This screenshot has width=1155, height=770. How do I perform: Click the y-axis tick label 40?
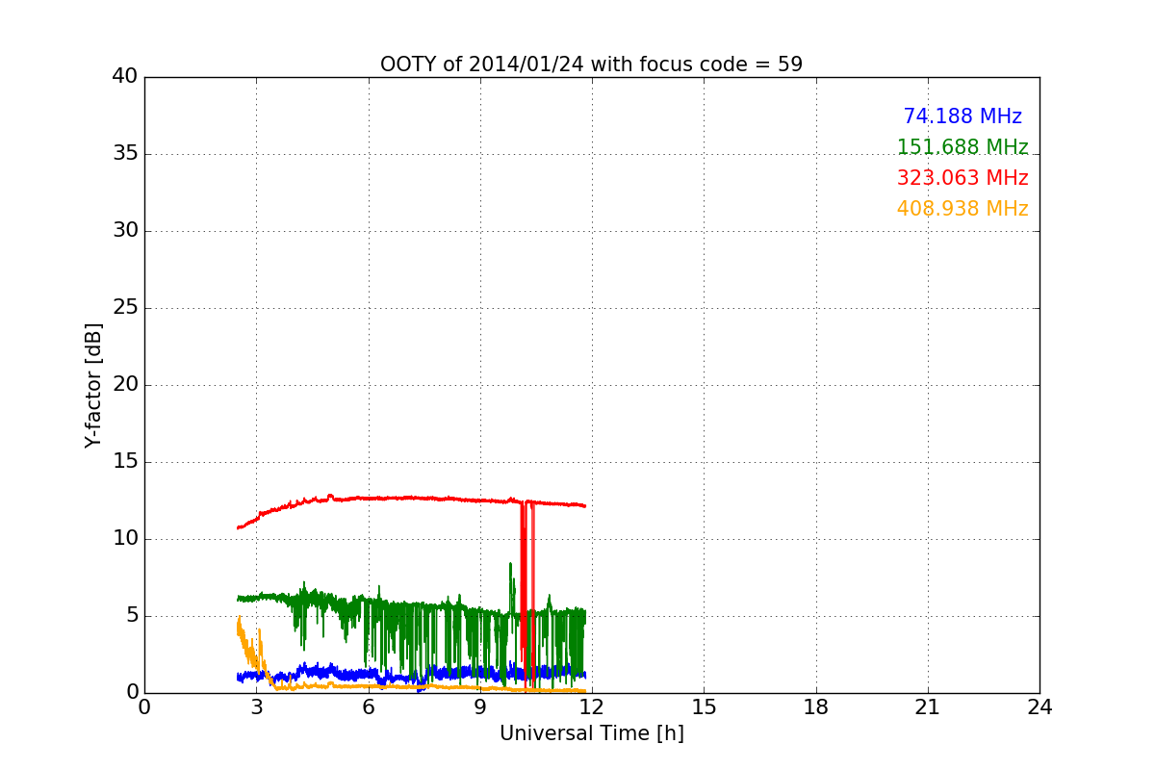coord(125,77)
